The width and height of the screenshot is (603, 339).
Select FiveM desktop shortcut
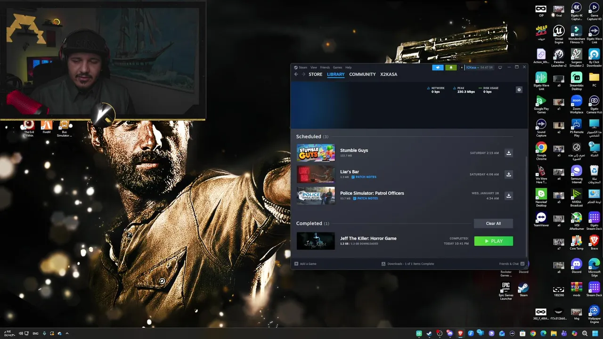click(46, 126)
